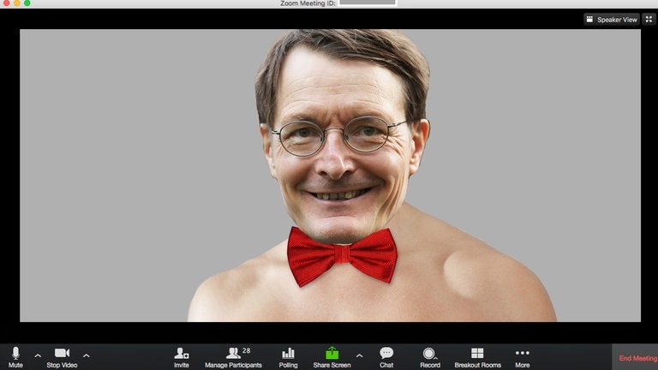Start Share Screen
This screenshot has height=370, width=658.
coord(332,357)
